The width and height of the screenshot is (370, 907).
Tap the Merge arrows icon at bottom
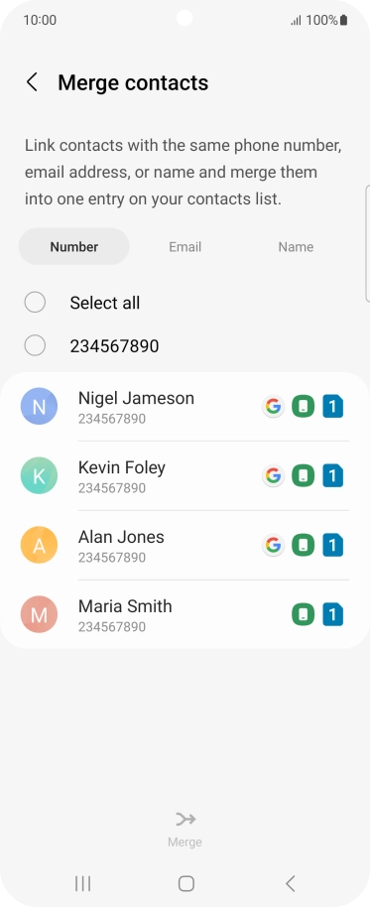coord(185,819)
